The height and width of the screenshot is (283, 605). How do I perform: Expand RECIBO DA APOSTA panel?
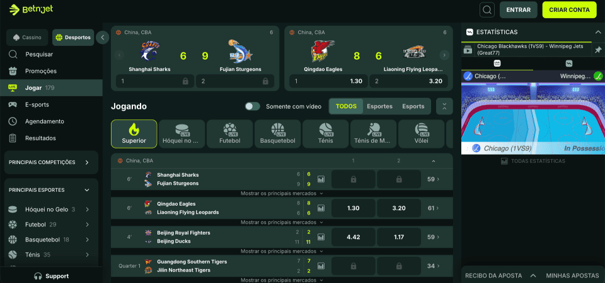click(x=501, y=275)
